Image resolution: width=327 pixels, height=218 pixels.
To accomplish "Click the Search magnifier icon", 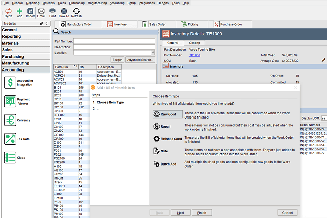I will coord(56,31).
